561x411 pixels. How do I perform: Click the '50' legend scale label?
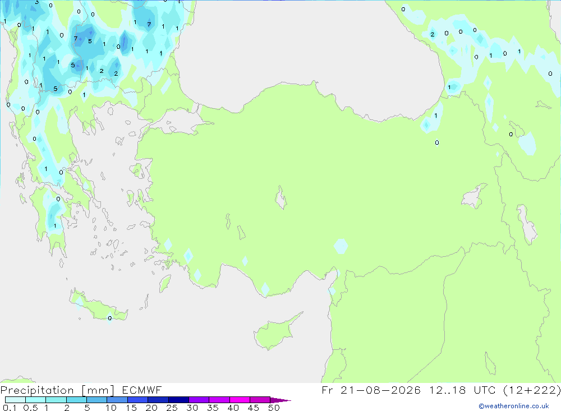coord(274,408)
